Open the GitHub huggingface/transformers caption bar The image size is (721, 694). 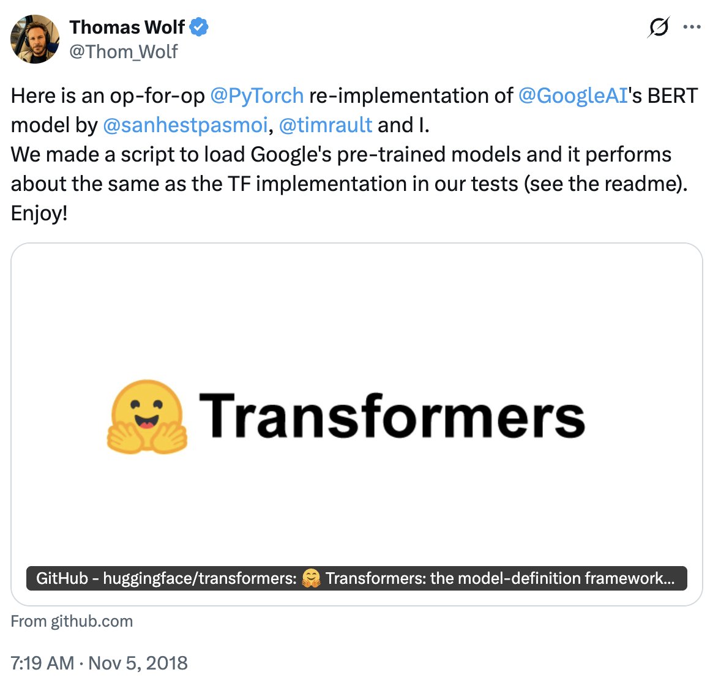click(357, 578)
